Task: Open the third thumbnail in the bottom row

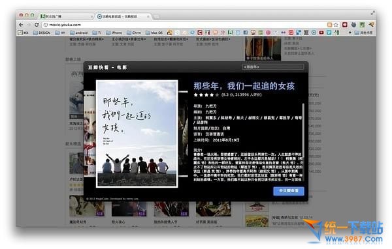Action: (171, 209)
